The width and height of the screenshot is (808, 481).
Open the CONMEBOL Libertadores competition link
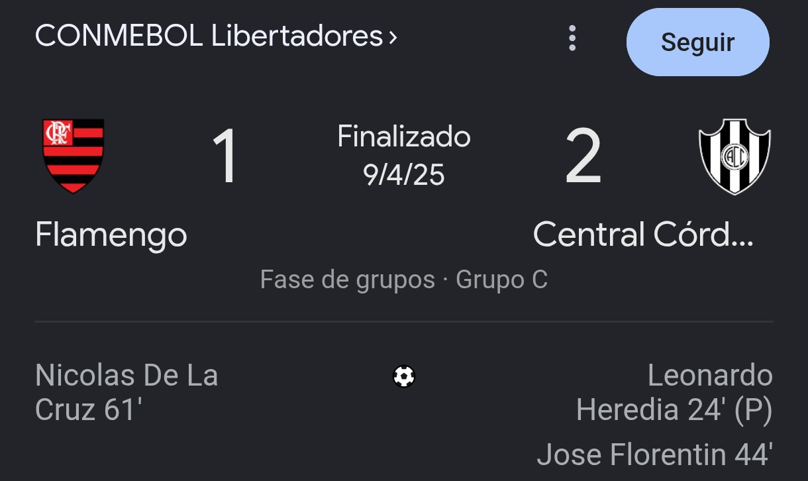(209, 36)
